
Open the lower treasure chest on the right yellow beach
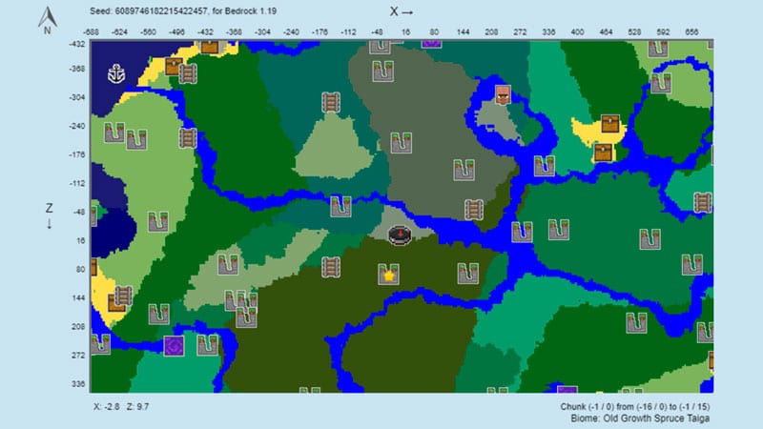click(603, 153)
